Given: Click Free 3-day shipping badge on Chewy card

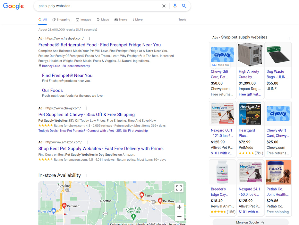Looking at the screenshot, I should coord(221,65).
